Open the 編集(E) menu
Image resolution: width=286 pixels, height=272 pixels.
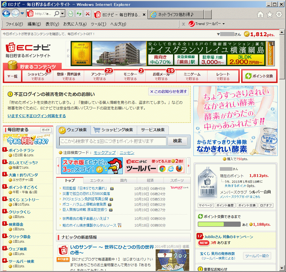coord(34,24)
